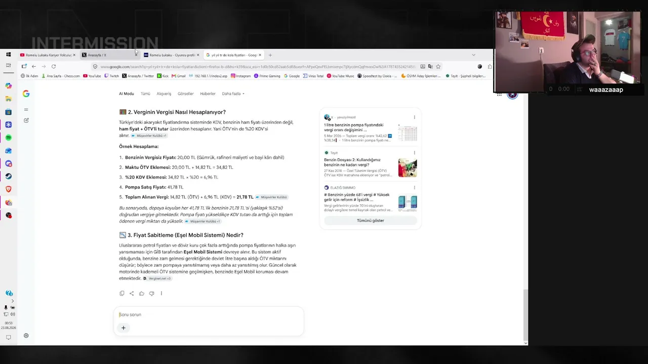Switch to the Anasayfa / X tab
Viewport: 648px width, 364px height.
[109, 55]
